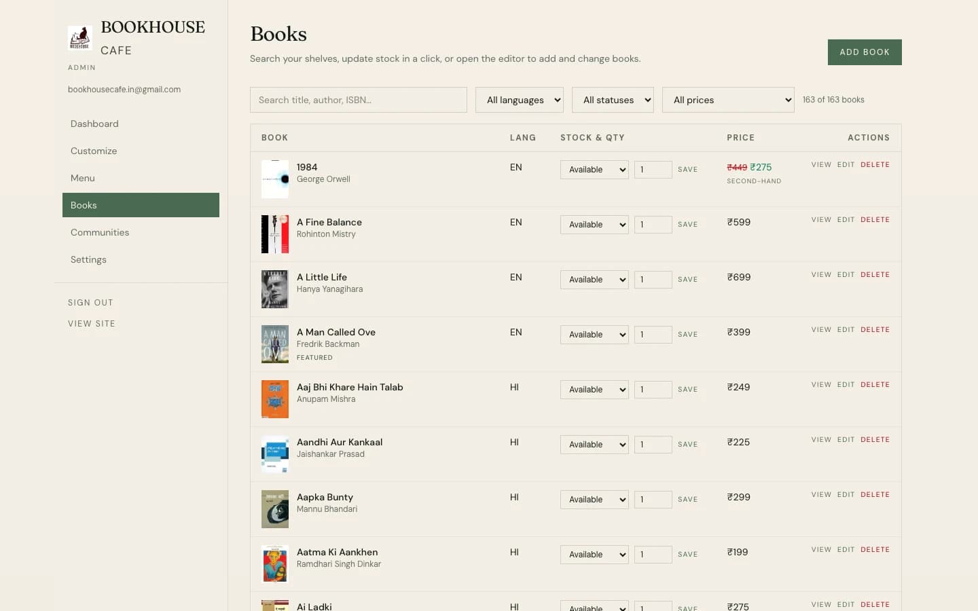Open the 1984 book cover thumbnail
The image size is (978, 611).
(275, 179)
